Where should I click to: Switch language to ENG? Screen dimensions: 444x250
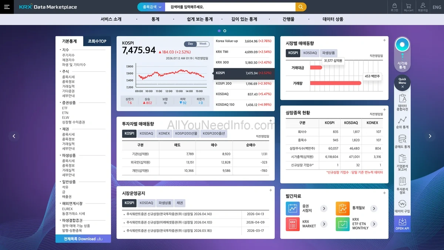point(437,7)
